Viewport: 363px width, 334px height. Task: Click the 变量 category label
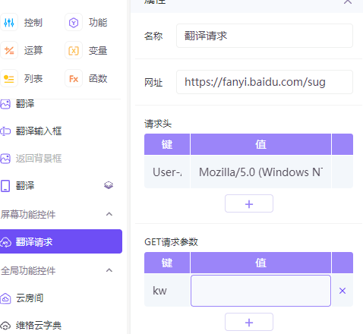[98, 50]
